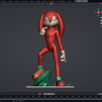Open the Rendering workspace tab

click(45, 2)
